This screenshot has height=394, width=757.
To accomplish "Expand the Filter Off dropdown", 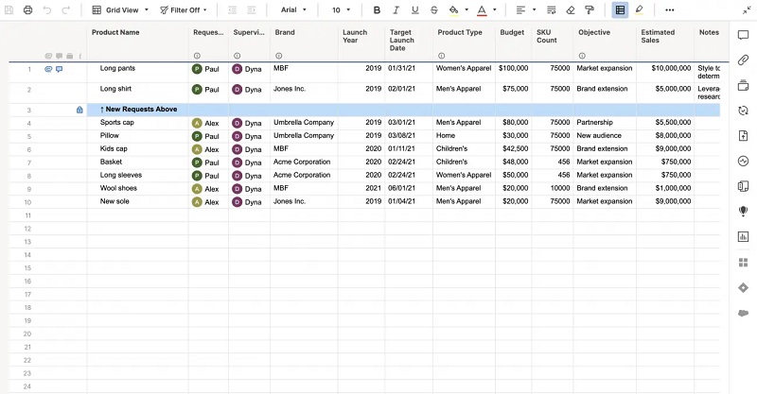I will tap(184, 9).
